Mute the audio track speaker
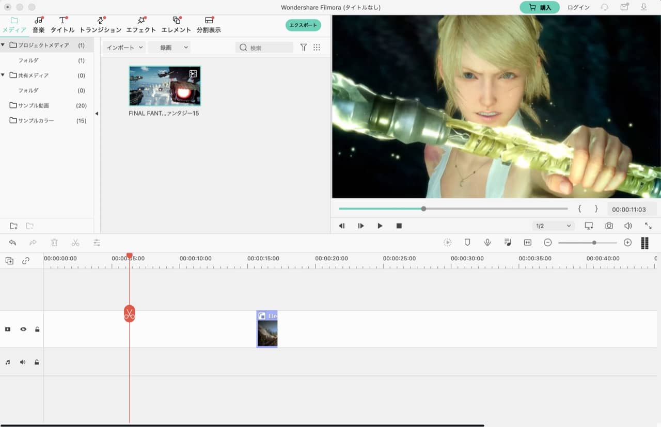The height and width of the screenshot is (427, 661). 23,362
